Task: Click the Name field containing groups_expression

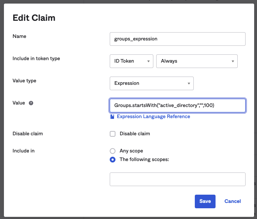Action: coord(178,39)
